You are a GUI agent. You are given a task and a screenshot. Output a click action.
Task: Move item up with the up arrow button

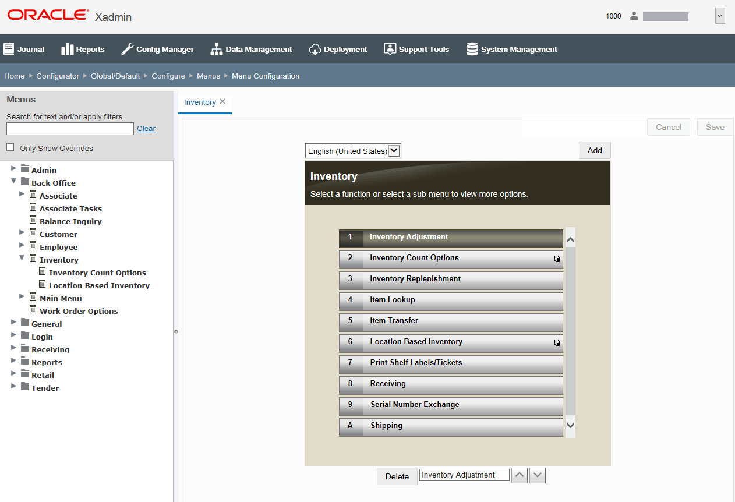point(520,475)
